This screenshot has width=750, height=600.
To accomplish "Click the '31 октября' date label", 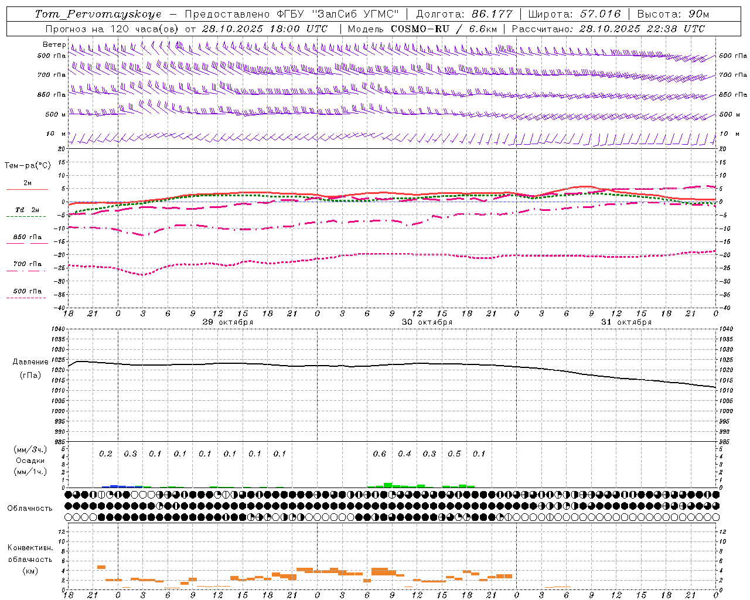I will click(x=626, y=322).
